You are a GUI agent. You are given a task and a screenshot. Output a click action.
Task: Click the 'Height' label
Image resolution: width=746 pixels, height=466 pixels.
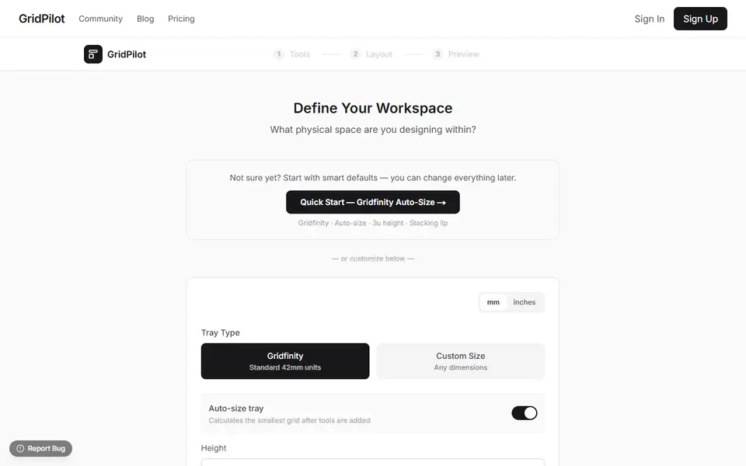(x=214, y=448)
